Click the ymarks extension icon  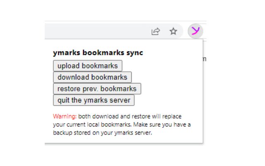(x=195, y=31)
